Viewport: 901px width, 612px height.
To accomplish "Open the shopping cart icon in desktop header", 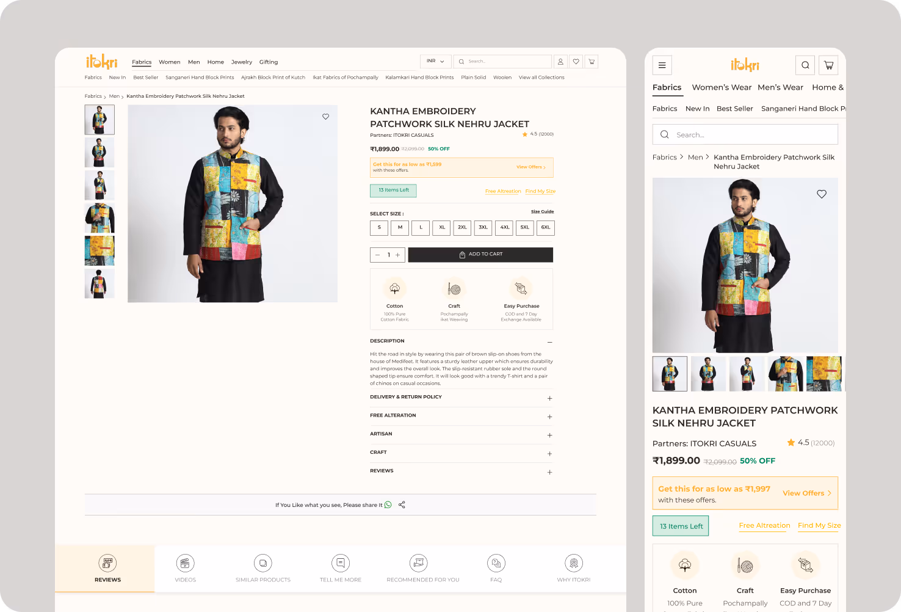I will 592,62.
